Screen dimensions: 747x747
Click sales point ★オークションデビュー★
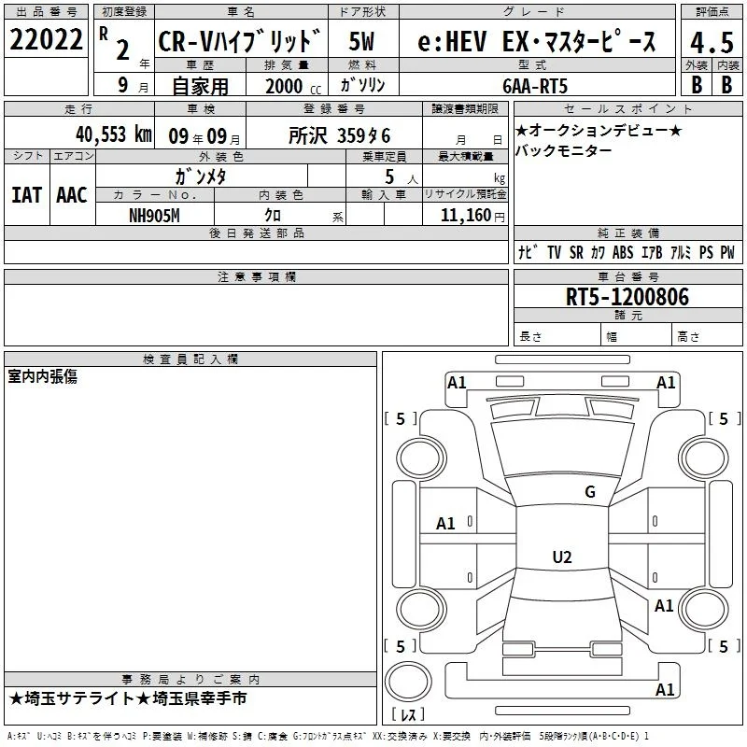coord(599,130)
